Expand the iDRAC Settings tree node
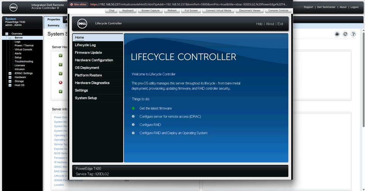365x191 pixels. tap(10, 74)
